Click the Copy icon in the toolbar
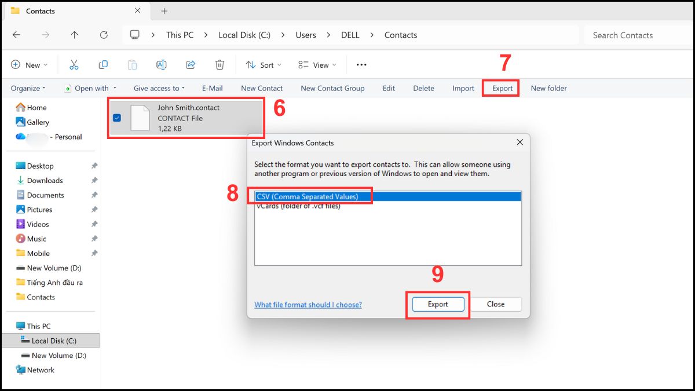 click(103, 64)
